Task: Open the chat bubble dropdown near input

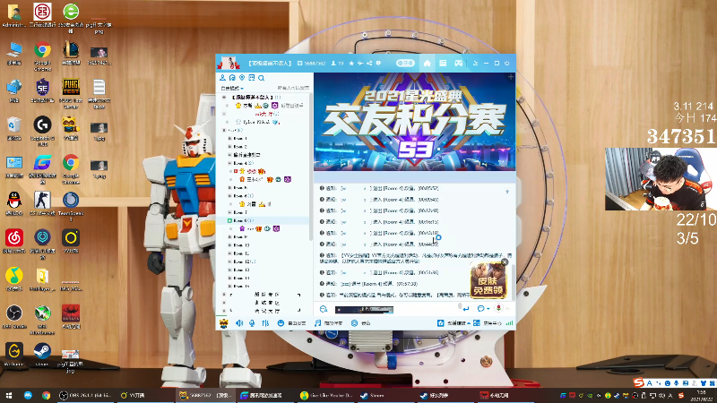Action: click(x=483, y=309)
